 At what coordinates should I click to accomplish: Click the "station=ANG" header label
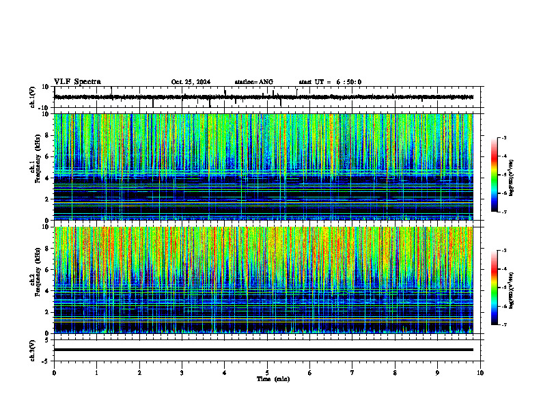click(254, 82)
